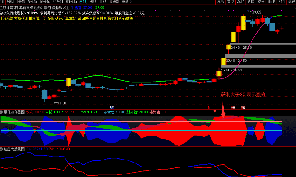
Task: Click the blue 财 marker icon on timeline
Action: (112, 107)
